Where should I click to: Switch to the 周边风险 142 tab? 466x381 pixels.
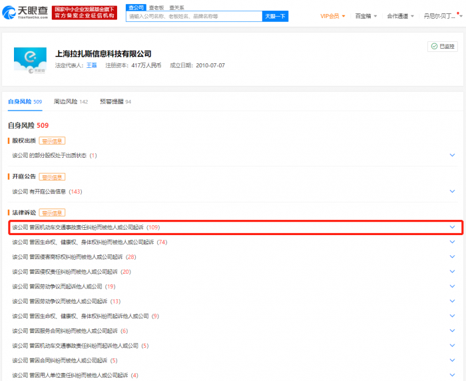pos(71,102)
